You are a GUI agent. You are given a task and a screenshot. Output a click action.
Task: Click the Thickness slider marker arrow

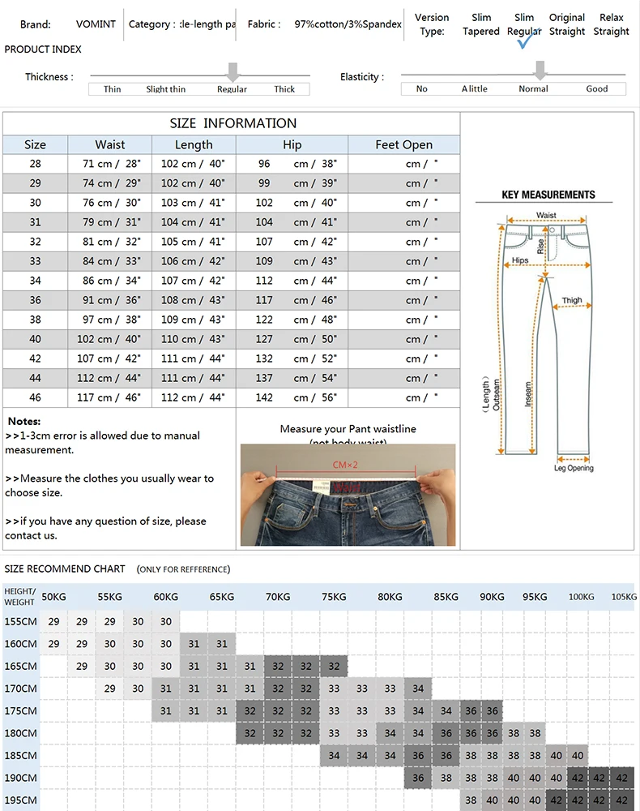[x=233, y=72]
